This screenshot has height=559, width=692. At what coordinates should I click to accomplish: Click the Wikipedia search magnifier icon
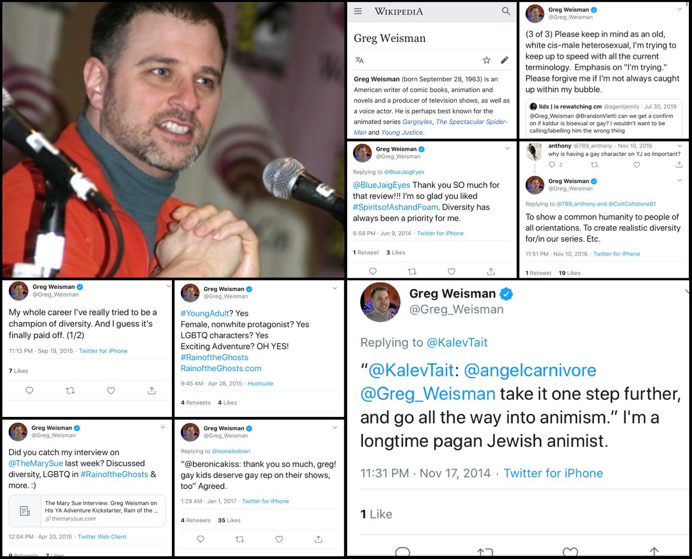pos(506,11)
